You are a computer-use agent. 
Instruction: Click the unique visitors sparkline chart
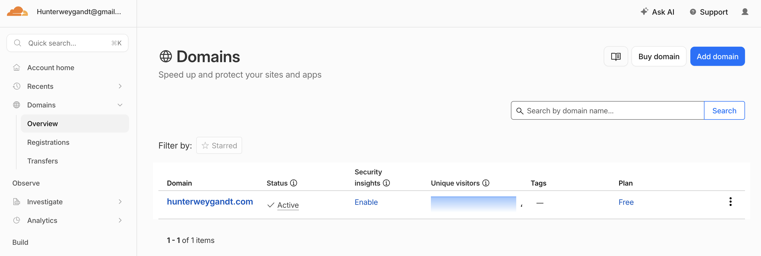[x=473, y=204]
